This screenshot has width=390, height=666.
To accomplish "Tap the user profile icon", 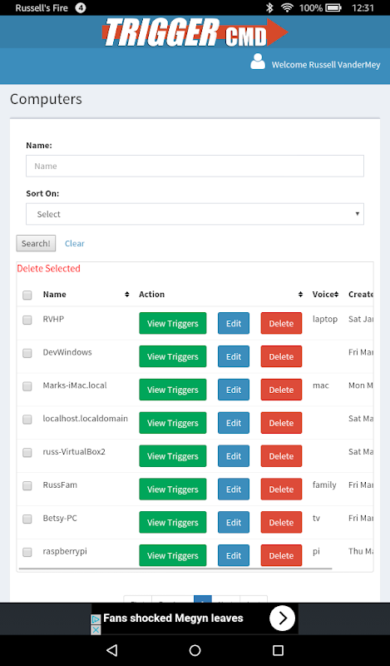I will pos(258,62).
